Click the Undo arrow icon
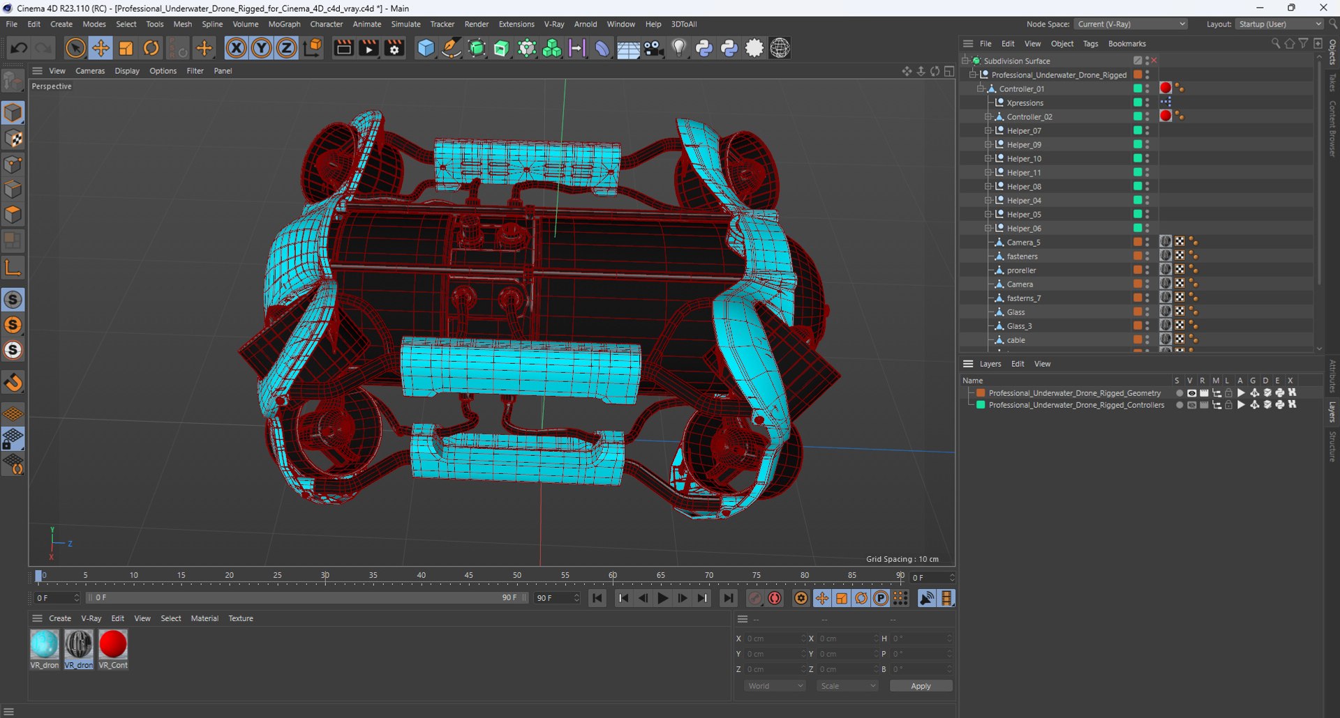1340x718 pixels. click(x=19, y=48)
